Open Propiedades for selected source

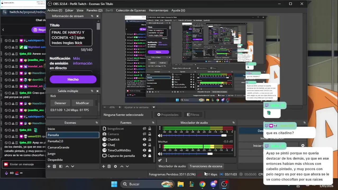pyautogui.click(x=168, y=115)
